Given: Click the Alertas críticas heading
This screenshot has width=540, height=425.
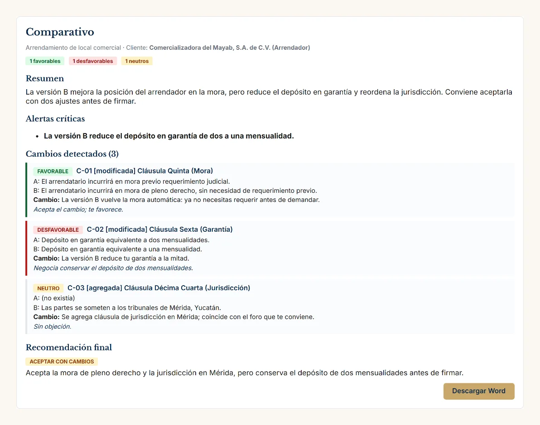Looking at the screenshot, I should pos(55,119).
